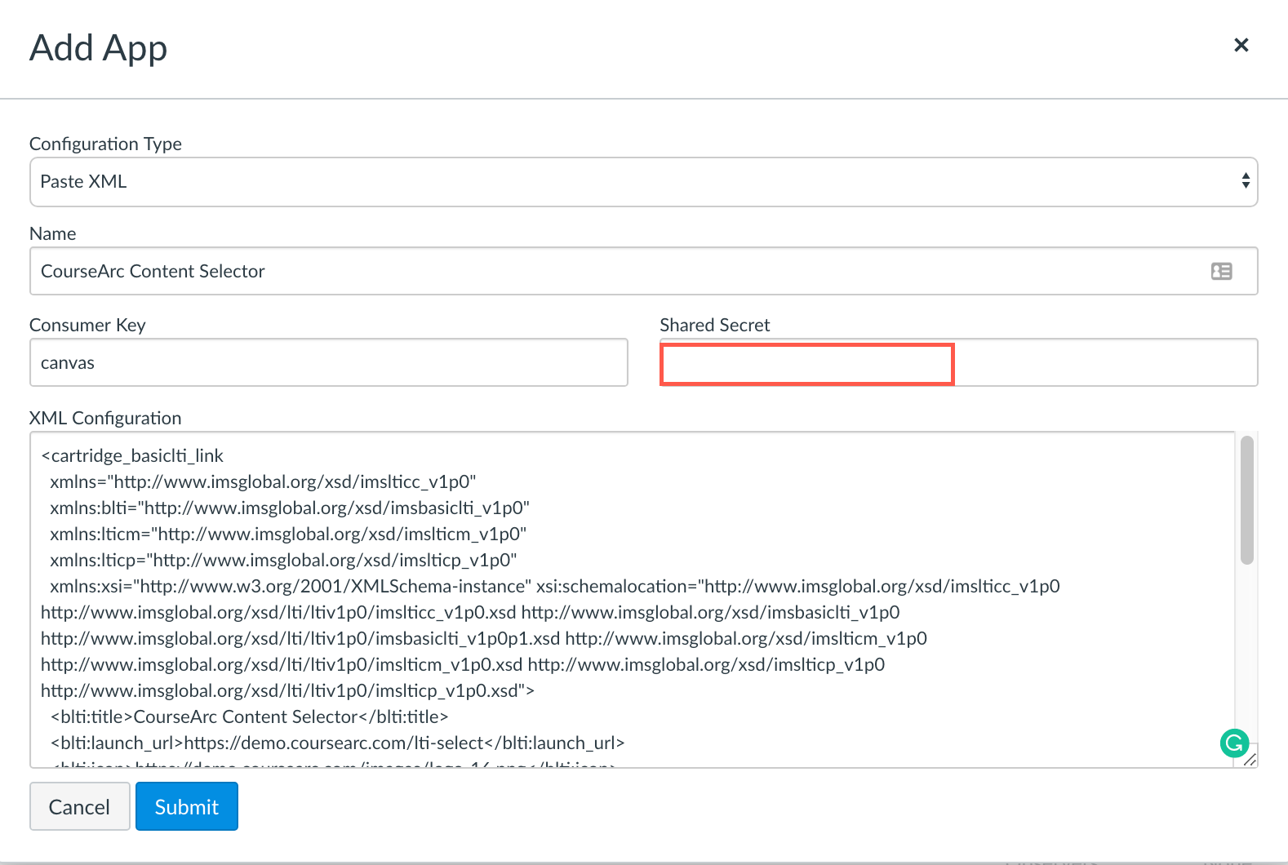Click the Consumer Key label
Screen dimensions: 1288x865
[x=87, y=325]
